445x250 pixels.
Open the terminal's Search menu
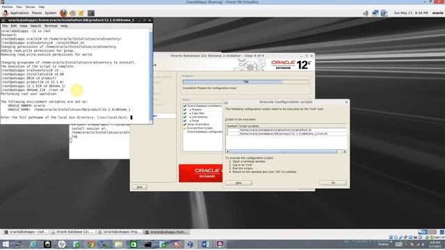[35, 26]
